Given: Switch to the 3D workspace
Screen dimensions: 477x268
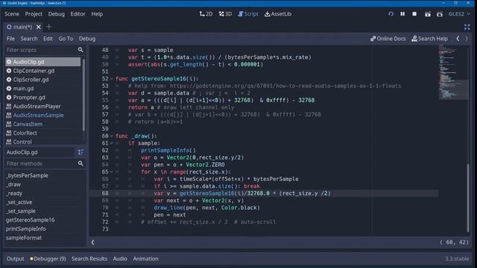Looking at the screenshot, I should (x=225, y=14).
